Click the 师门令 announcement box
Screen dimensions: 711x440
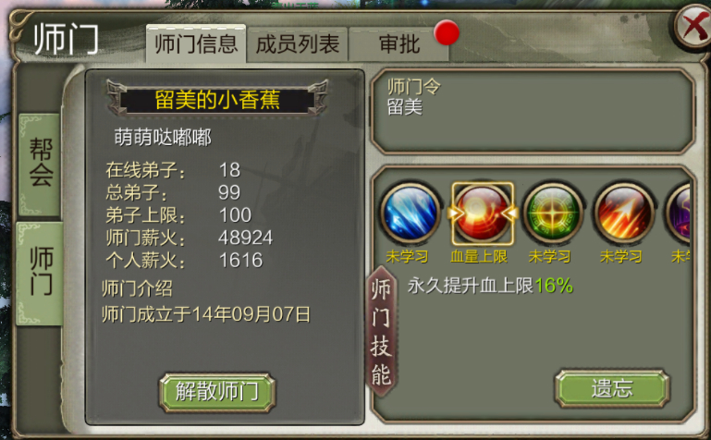tap(533, 112)
